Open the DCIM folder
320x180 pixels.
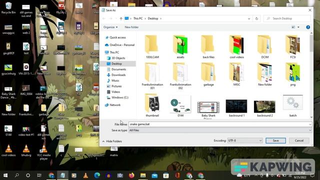pyautogui.click(x=265, y=47)
